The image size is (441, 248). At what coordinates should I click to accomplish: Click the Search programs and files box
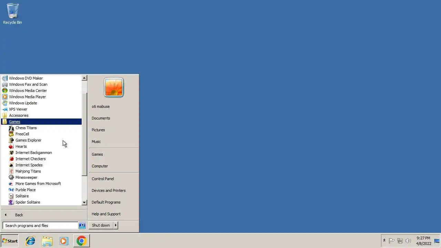tap(40, 226)
